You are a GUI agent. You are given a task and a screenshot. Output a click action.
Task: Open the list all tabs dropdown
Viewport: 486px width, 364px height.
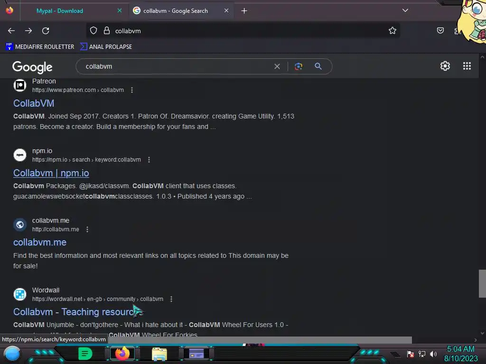tap(405, 10)
